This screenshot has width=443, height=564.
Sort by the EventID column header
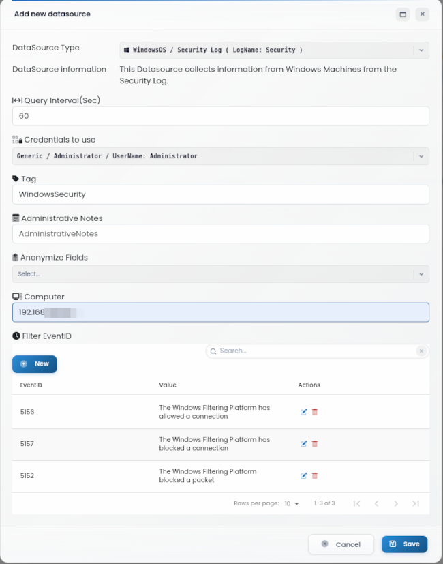point(31,385)
